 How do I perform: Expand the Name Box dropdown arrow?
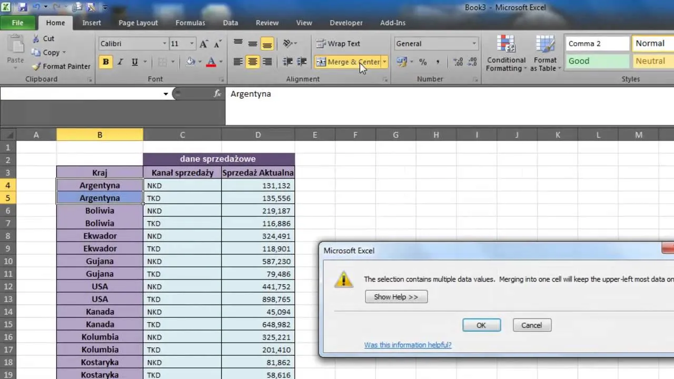coord(165,94)
